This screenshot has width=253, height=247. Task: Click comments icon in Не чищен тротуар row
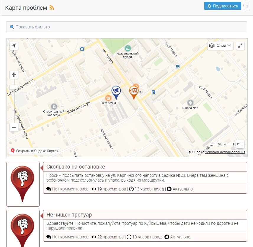49,237
